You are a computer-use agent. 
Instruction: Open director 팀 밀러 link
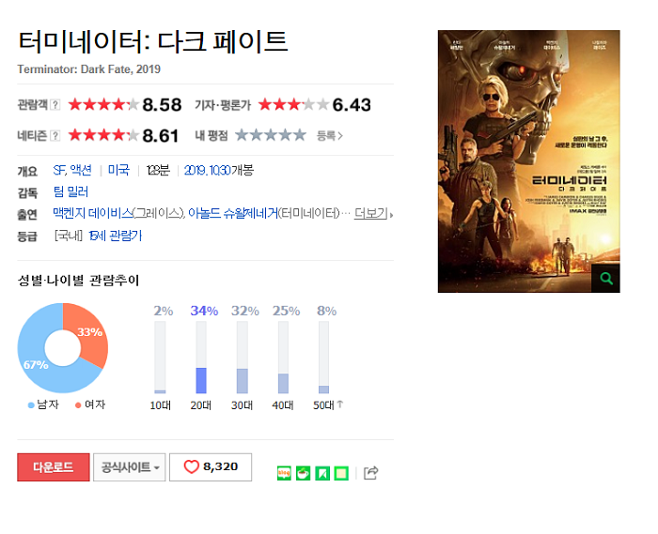pos(70,191)
